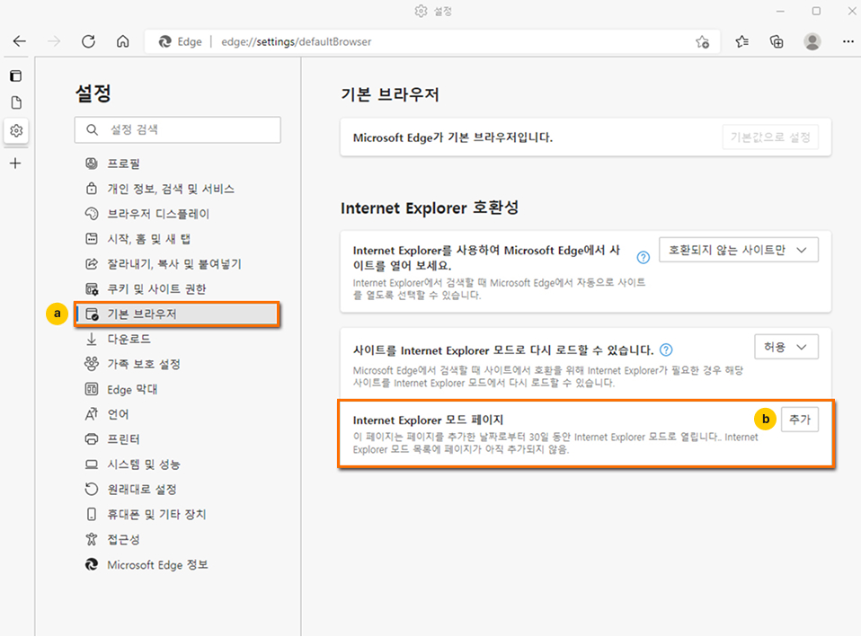Click the 기본값으로 설정 button

771,137
